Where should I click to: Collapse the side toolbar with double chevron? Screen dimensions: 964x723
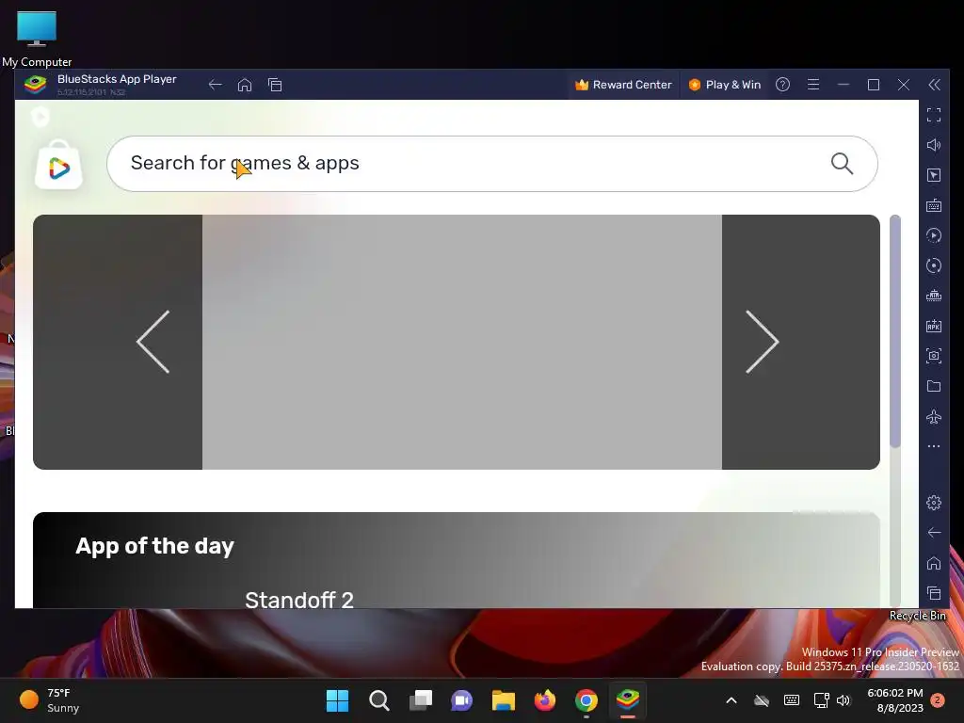tap(934, 85)
